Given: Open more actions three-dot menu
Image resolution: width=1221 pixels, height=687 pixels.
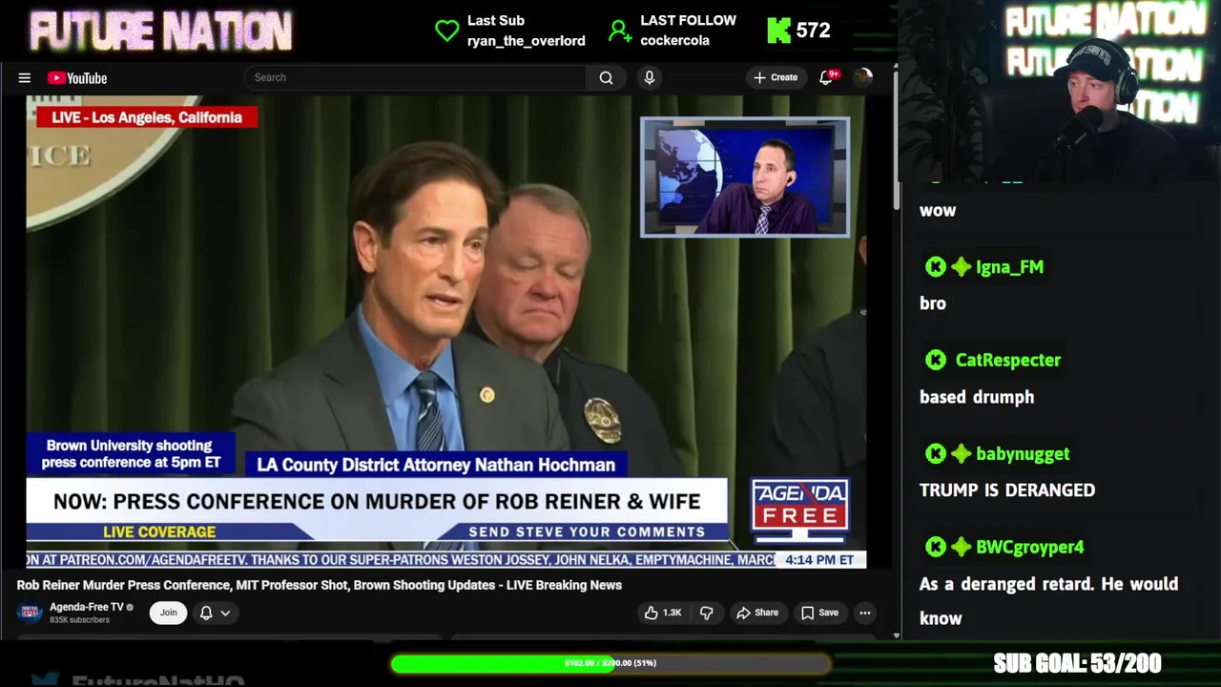Looking at the screenshot, I should click(x=865, y=613).
